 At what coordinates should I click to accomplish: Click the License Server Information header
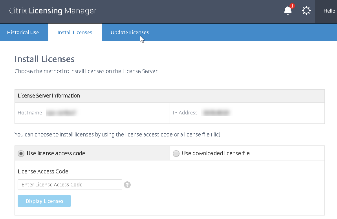tap(49, 96)
